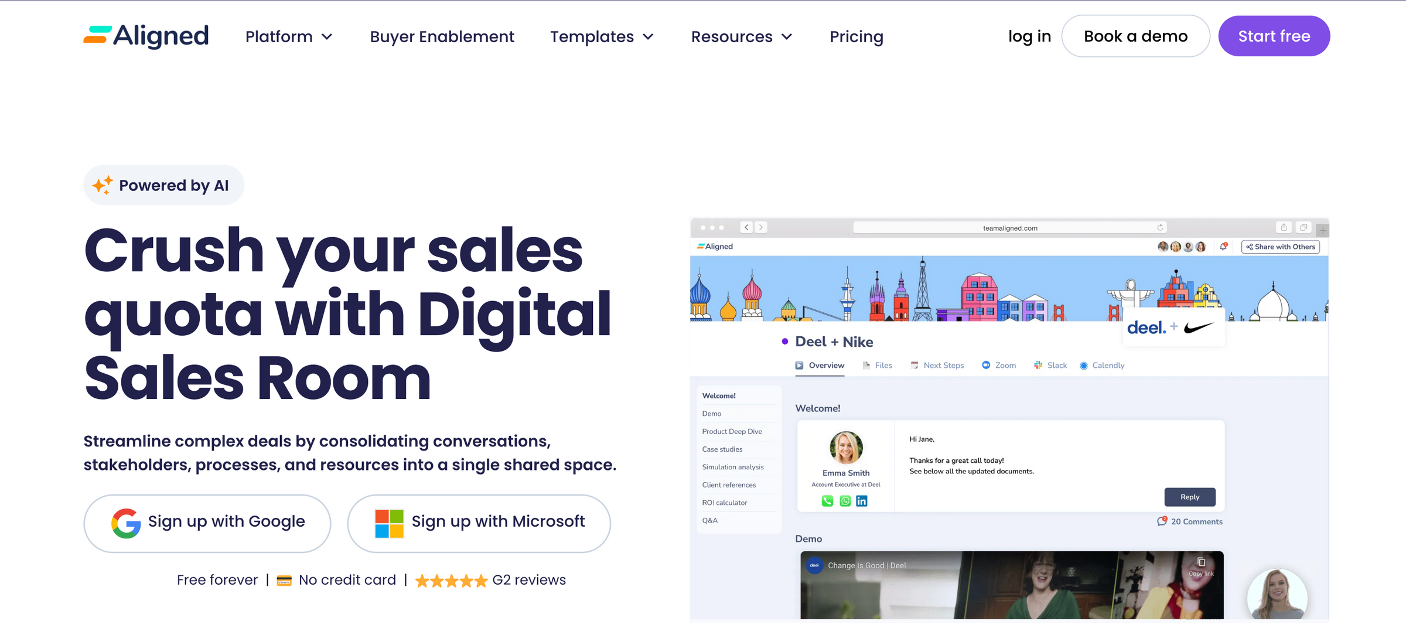Select Case studies in sidebar
This screenshot has width=1406, height=638.
pyautogui.click(x=722, y=449)
